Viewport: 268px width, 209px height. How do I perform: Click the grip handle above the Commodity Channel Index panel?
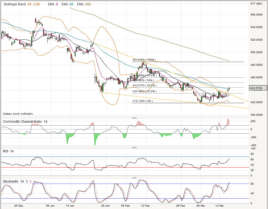(134, 118)
